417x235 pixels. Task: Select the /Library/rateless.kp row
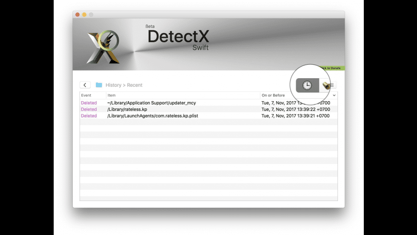(209, 109)
